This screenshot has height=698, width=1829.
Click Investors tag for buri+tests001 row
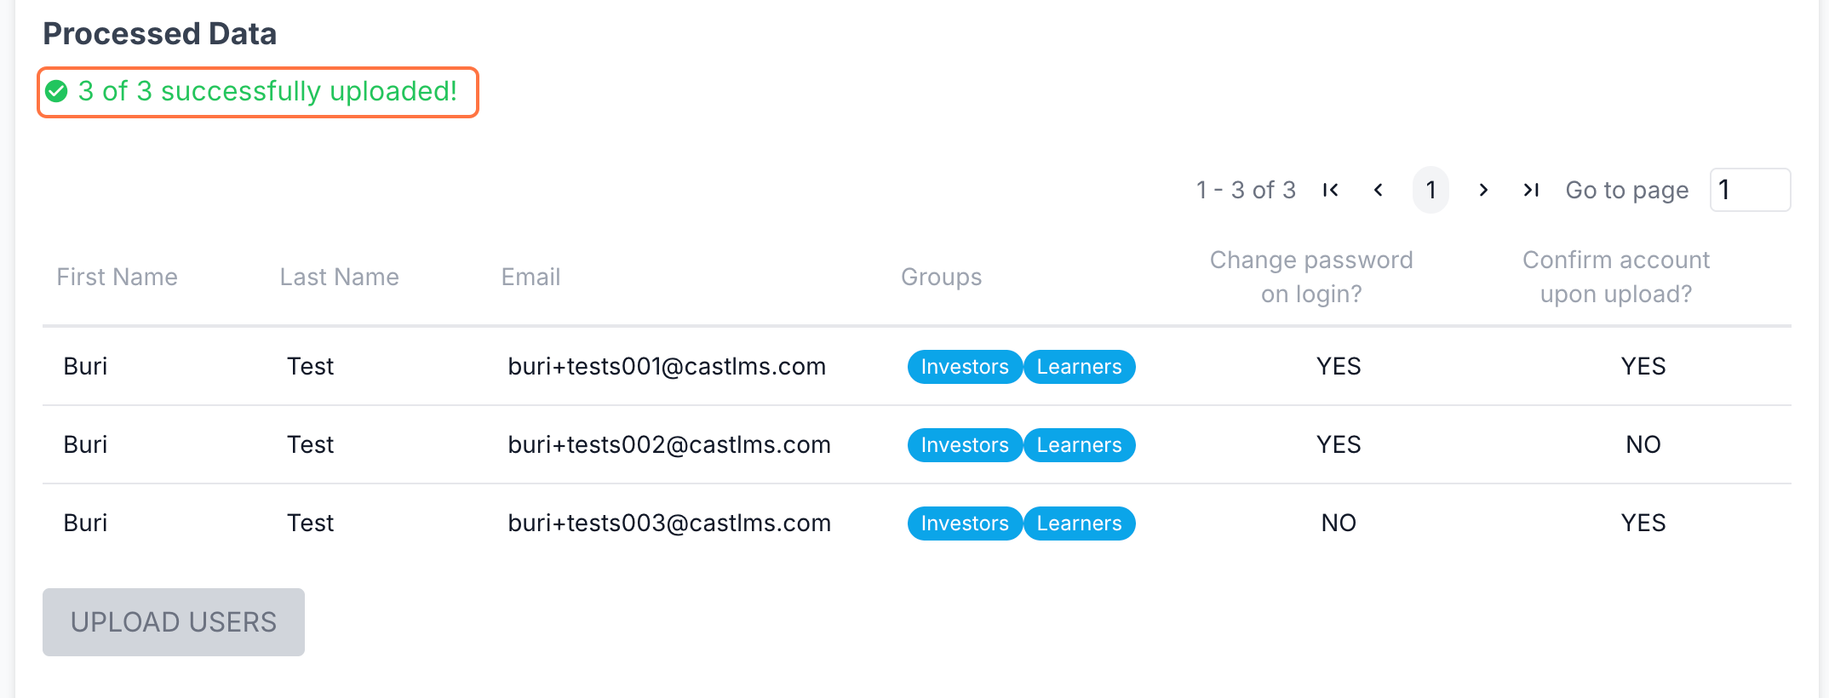tap(965, 367)
